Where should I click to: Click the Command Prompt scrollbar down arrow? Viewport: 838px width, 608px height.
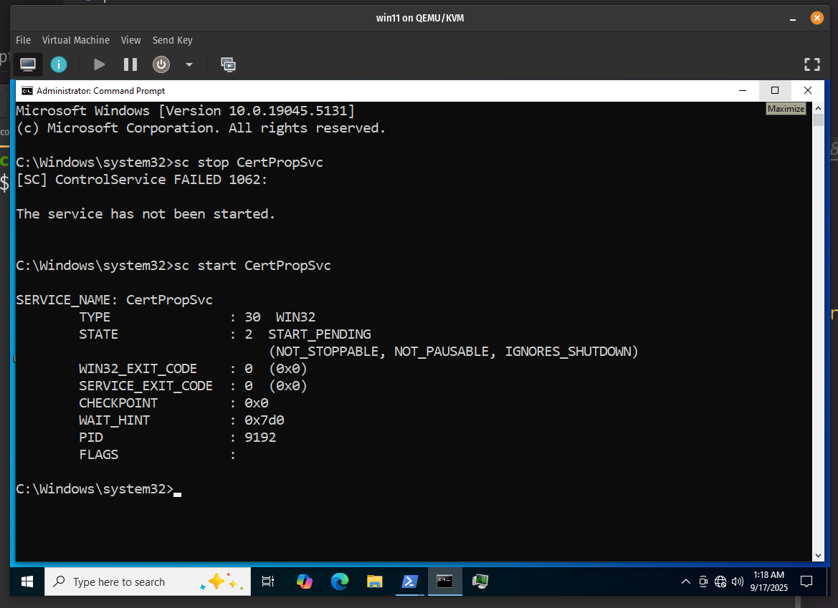coord(818,556)
